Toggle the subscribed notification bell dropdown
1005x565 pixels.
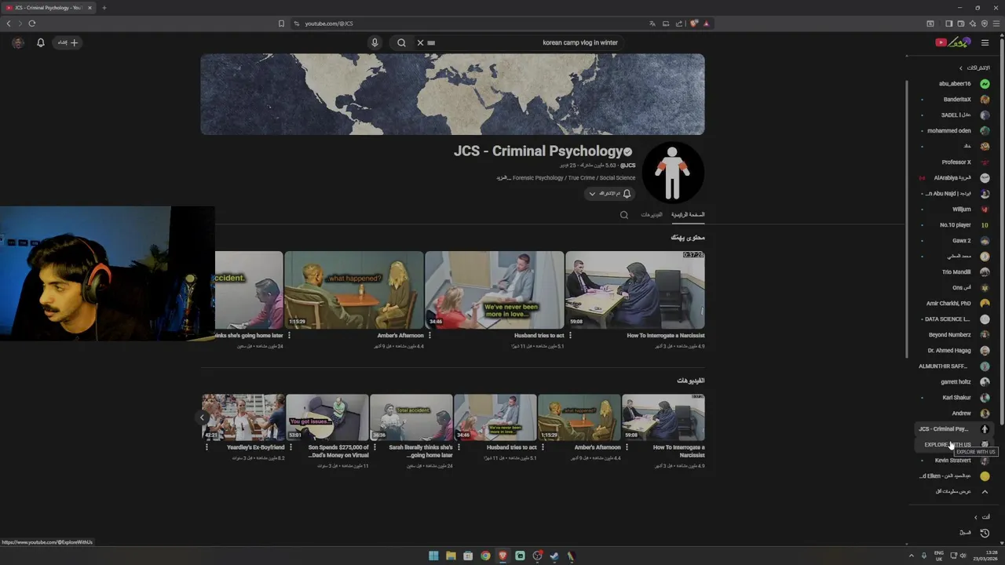(610, 193)
